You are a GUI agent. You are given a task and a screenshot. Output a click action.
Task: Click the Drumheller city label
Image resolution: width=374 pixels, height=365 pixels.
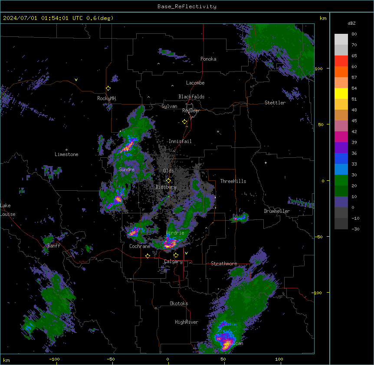277,211
